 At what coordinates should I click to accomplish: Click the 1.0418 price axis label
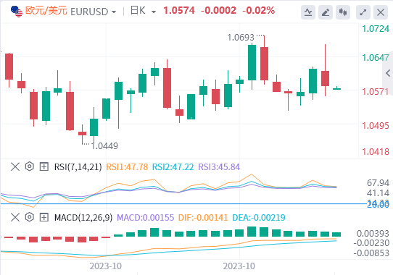[376, 152]
